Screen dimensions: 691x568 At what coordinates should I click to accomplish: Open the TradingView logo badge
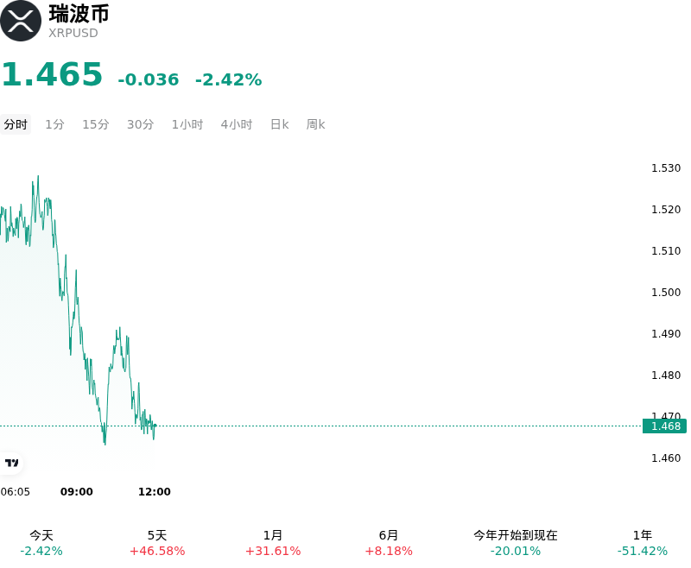11,463
